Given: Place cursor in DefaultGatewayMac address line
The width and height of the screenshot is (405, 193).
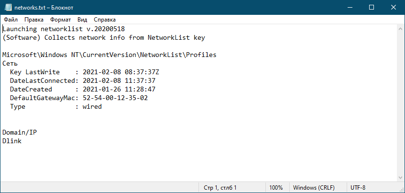Looking at the screenshot, I should click(x=79, y=98).
